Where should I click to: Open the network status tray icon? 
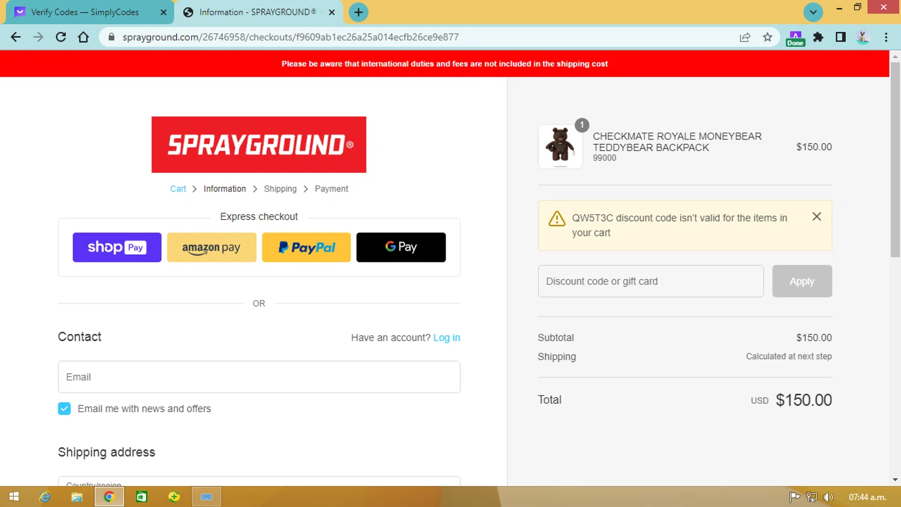(x=812, y=497)
